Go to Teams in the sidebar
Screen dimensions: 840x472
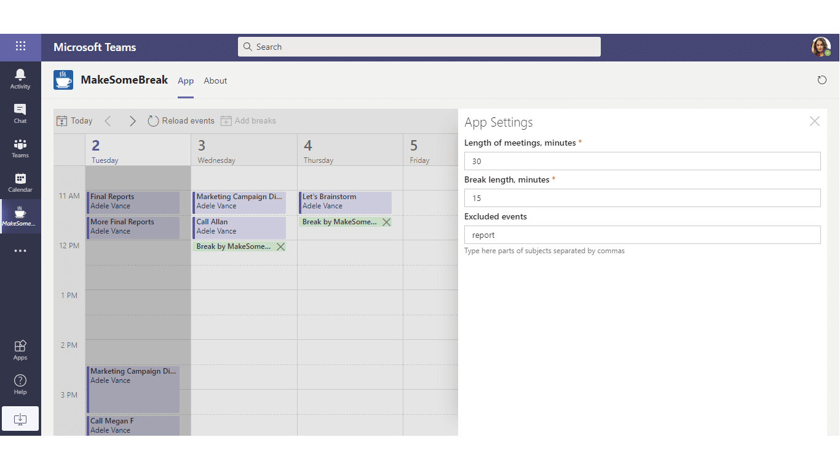20,147
